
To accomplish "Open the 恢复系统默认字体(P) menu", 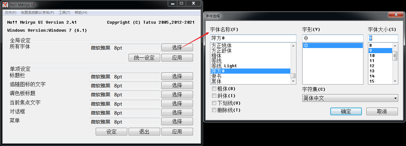I will 37,12.
